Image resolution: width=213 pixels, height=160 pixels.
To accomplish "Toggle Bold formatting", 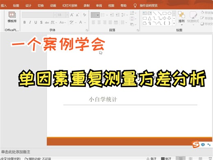I will click(25, 22).
